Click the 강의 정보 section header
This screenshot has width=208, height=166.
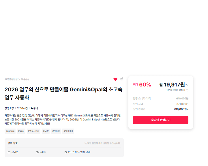coord(13,143)
